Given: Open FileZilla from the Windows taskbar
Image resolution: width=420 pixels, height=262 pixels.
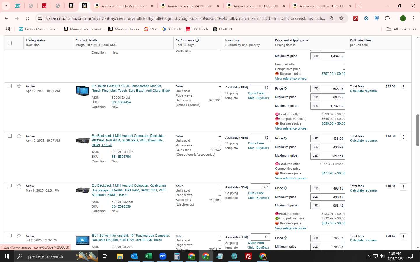Looking at the screenshot, I should coord(249,256).
